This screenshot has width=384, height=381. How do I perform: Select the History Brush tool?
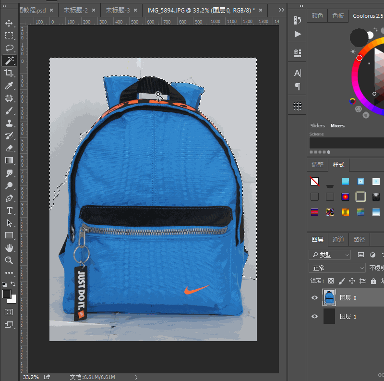[x=9, y=135]
